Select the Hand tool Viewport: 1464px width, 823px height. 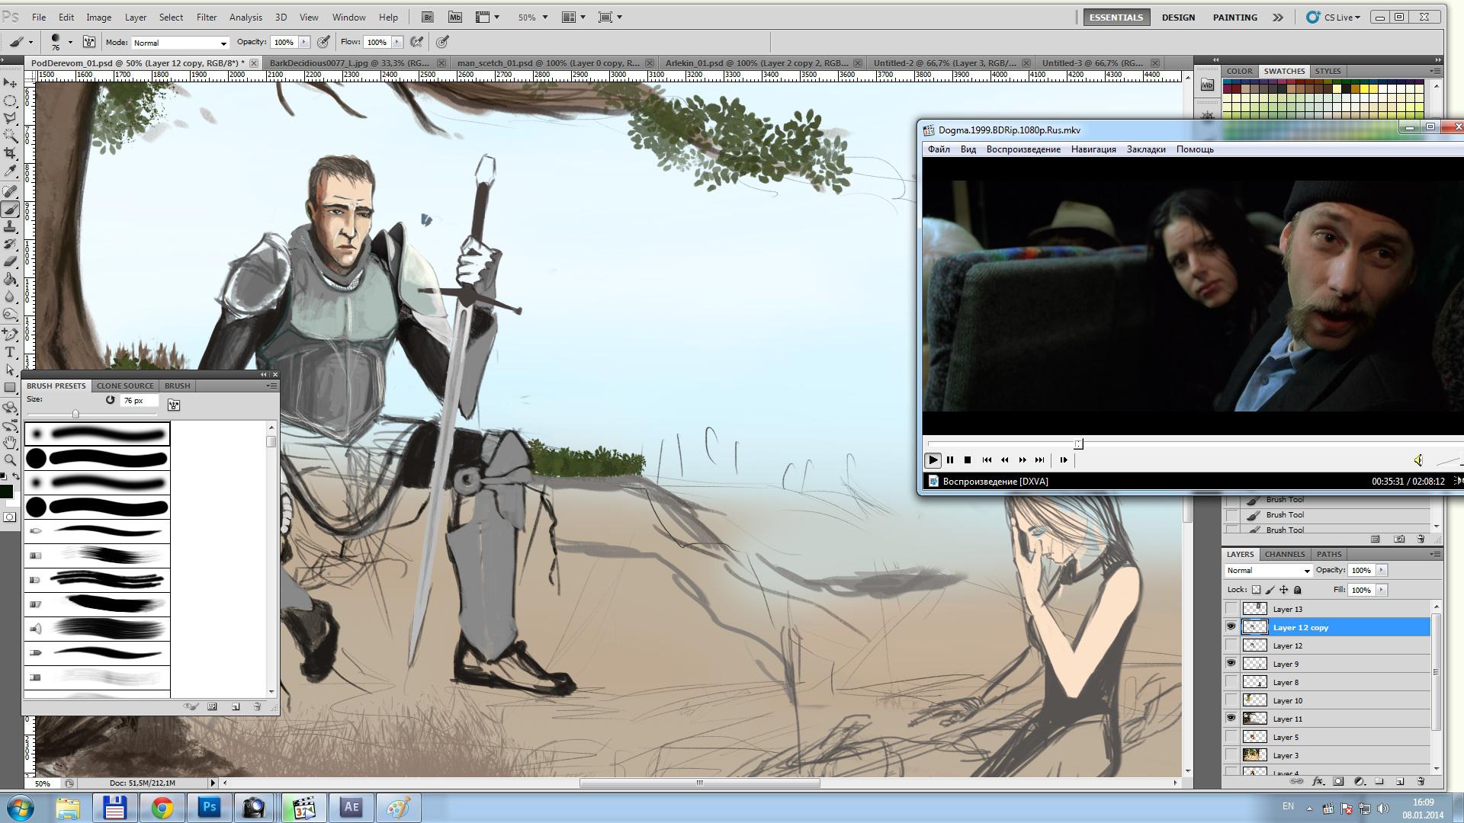[x=10, y=443]
